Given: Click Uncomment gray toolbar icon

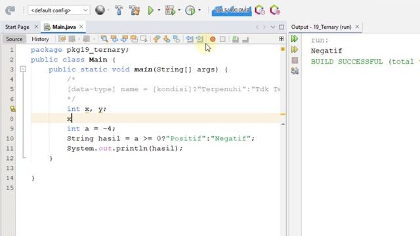Looking at the screenshot, I should (x=245, y=39).
